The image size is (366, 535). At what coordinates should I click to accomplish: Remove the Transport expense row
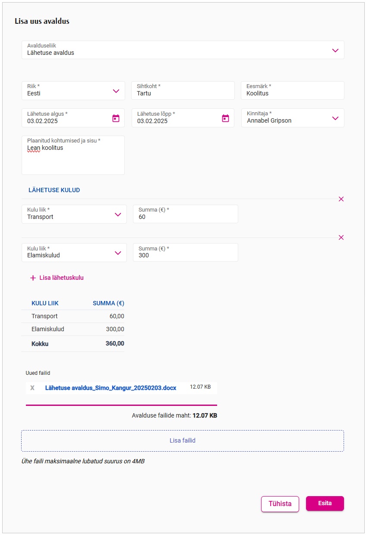tap(341, 199)
